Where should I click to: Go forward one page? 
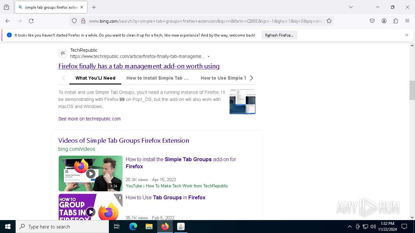(19, 21)
